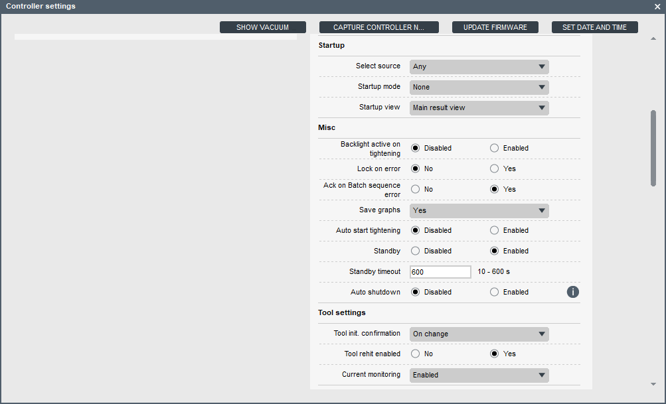Set Backlight active on tightening to Disabled
This screenshot has width=666, height=404.
pos(416,148)
